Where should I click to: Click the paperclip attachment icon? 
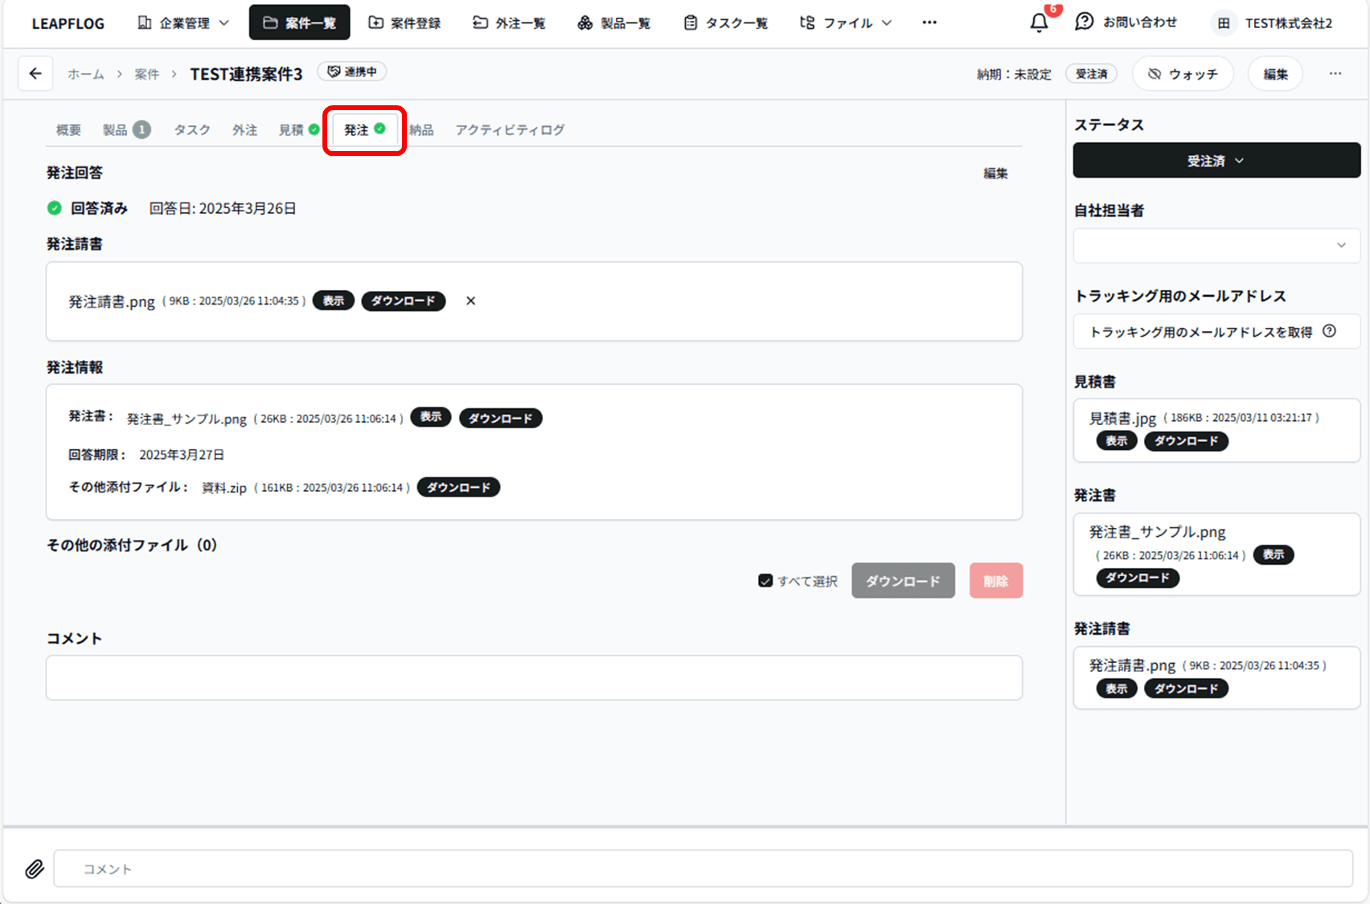[x=34, y=869]
